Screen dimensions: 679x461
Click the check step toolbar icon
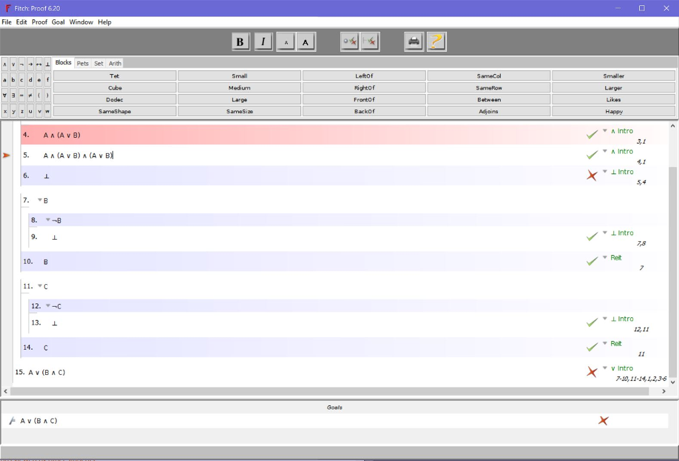[349, 42]
